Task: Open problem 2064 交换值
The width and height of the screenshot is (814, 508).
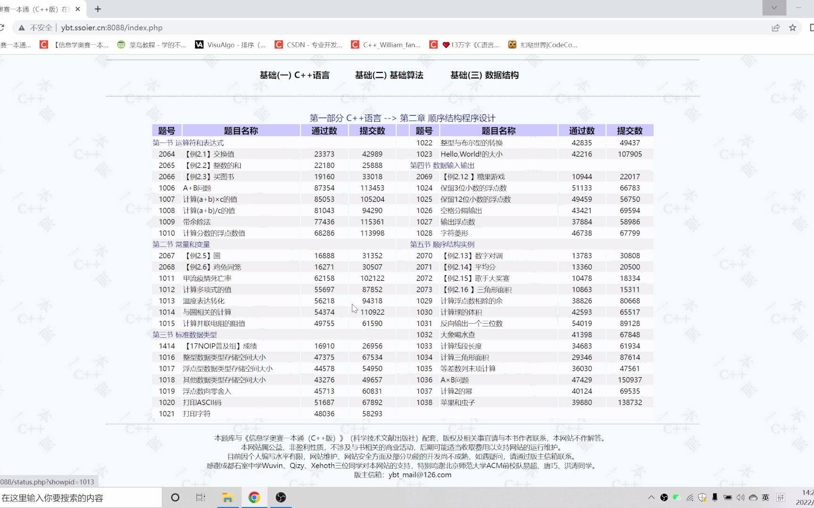Action: [209, 154]
